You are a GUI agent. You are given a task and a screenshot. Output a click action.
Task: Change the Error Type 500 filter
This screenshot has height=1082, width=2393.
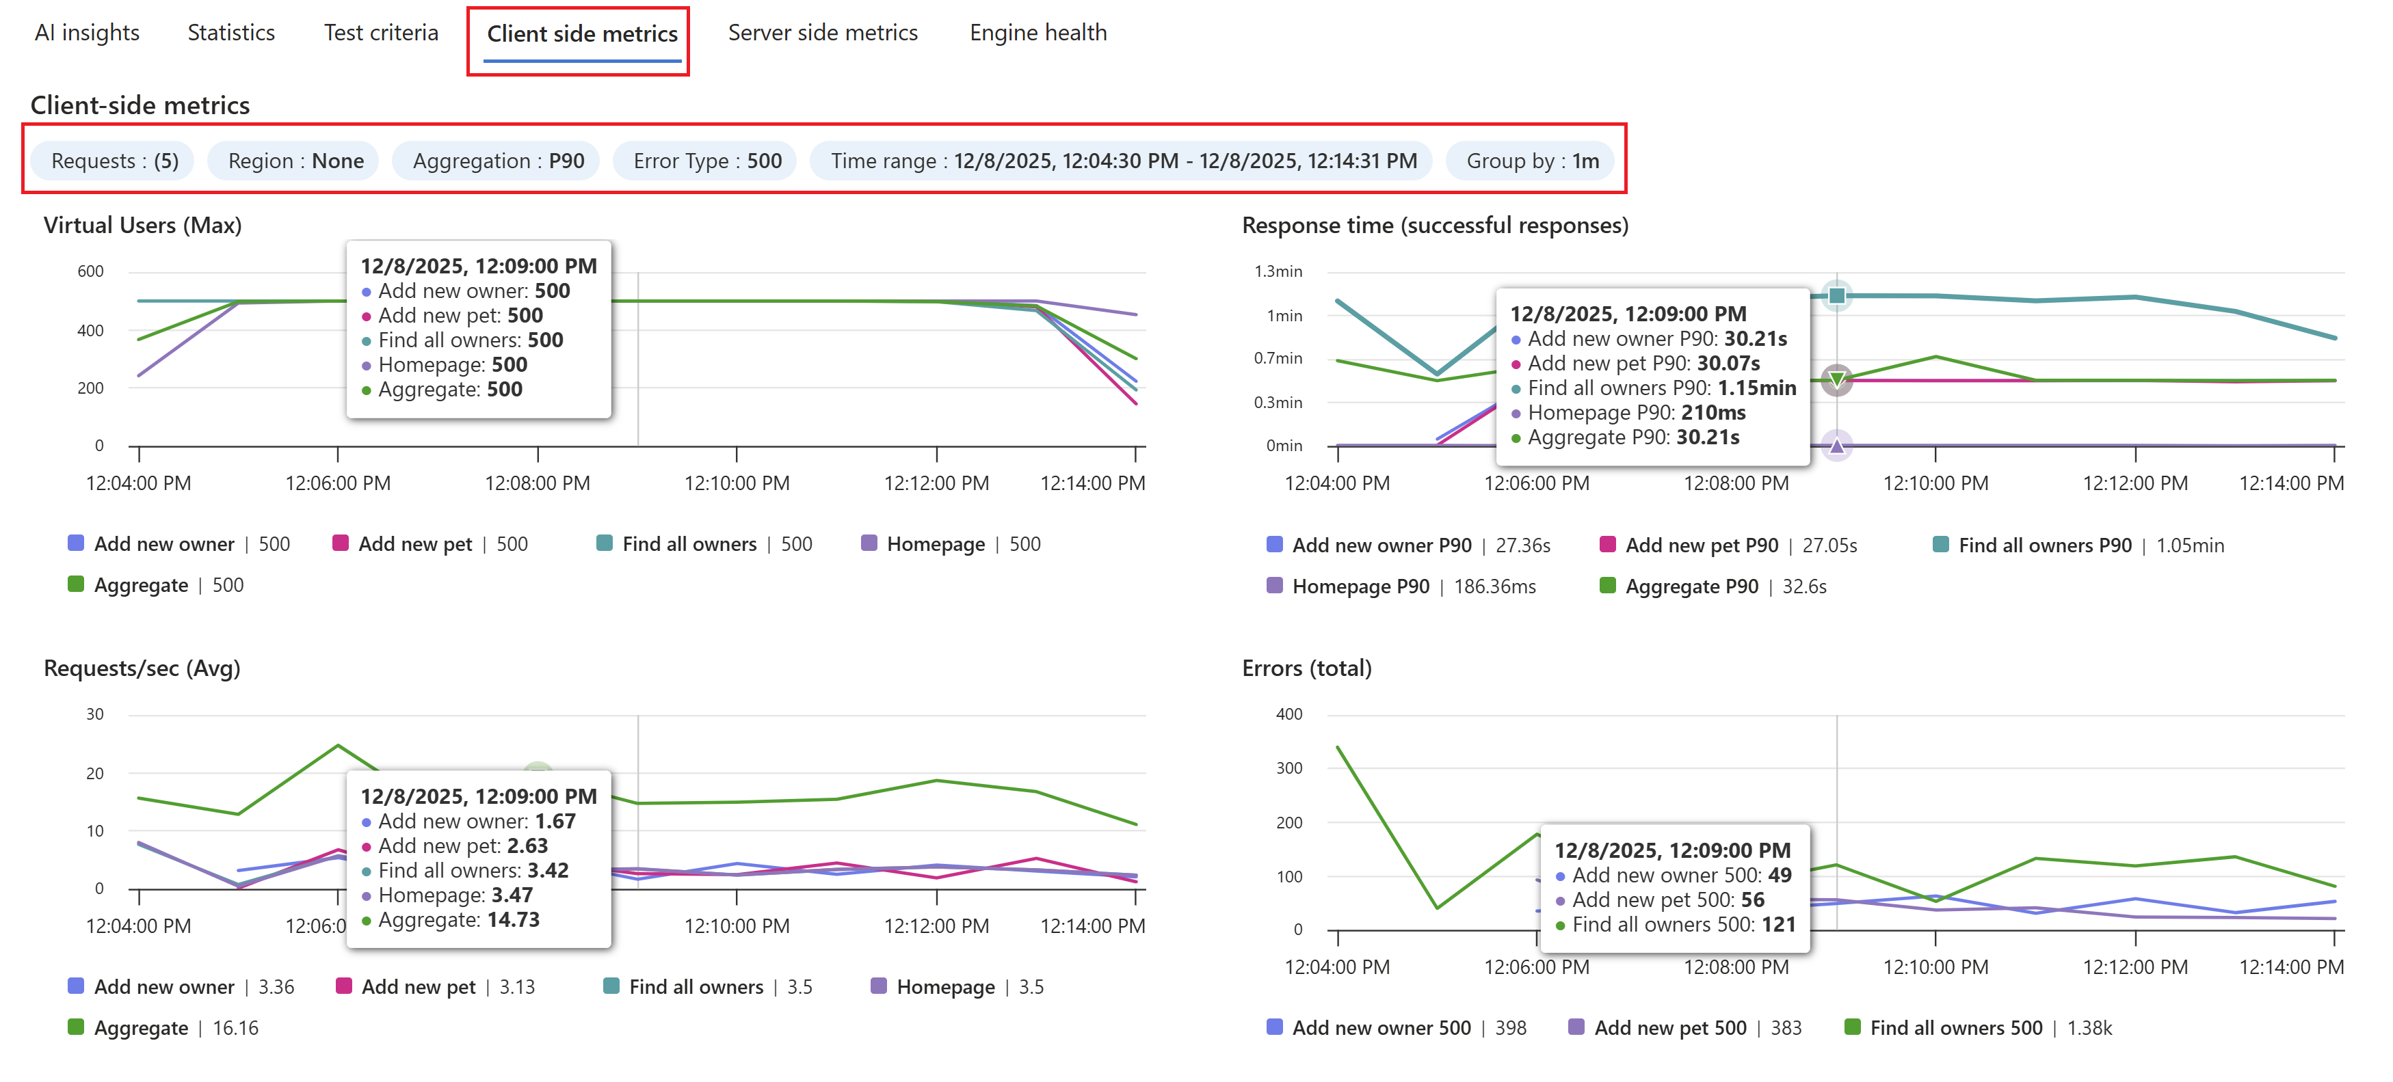(x=707, y=161)
